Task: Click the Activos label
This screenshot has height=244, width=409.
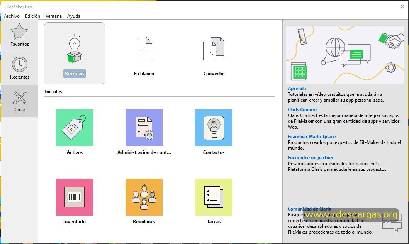Action: 75,152
